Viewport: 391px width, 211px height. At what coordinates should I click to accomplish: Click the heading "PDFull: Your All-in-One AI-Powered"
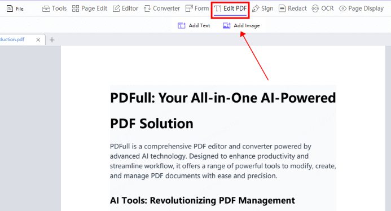click(x=223, y=98)
